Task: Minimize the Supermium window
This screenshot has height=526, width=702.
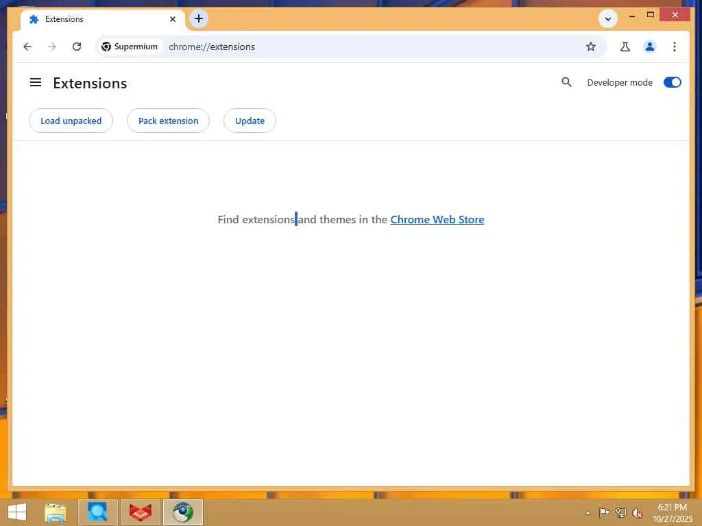Action: (631, 15)
